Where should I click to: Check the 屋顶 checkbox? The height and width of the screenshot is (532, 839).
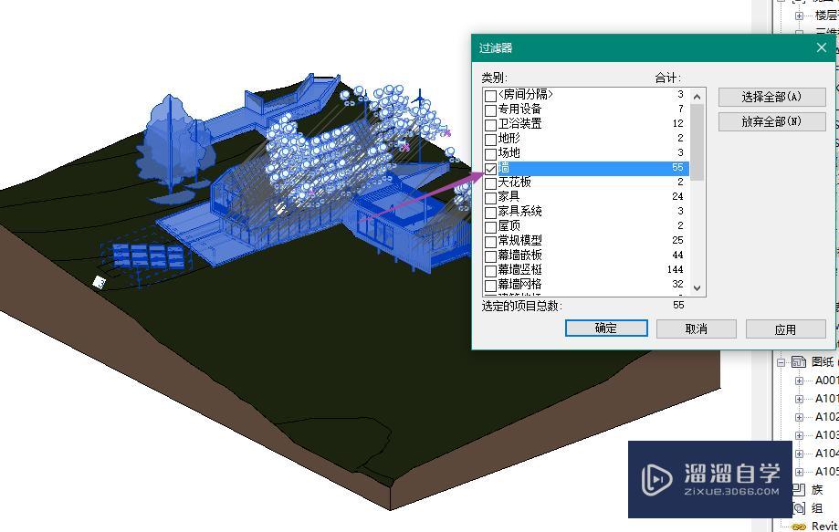490,227
